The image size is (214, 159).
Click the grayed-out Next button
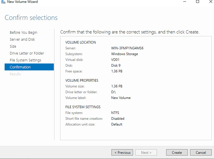146,152
